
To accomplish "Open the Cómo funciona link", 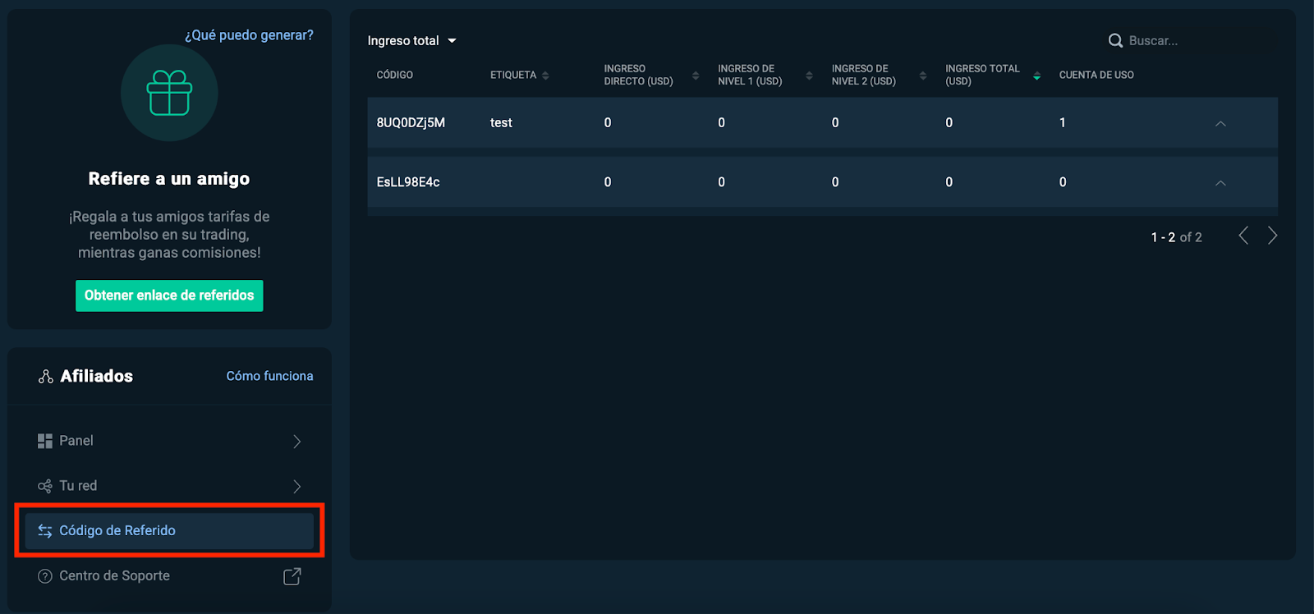I will [269, 376].
